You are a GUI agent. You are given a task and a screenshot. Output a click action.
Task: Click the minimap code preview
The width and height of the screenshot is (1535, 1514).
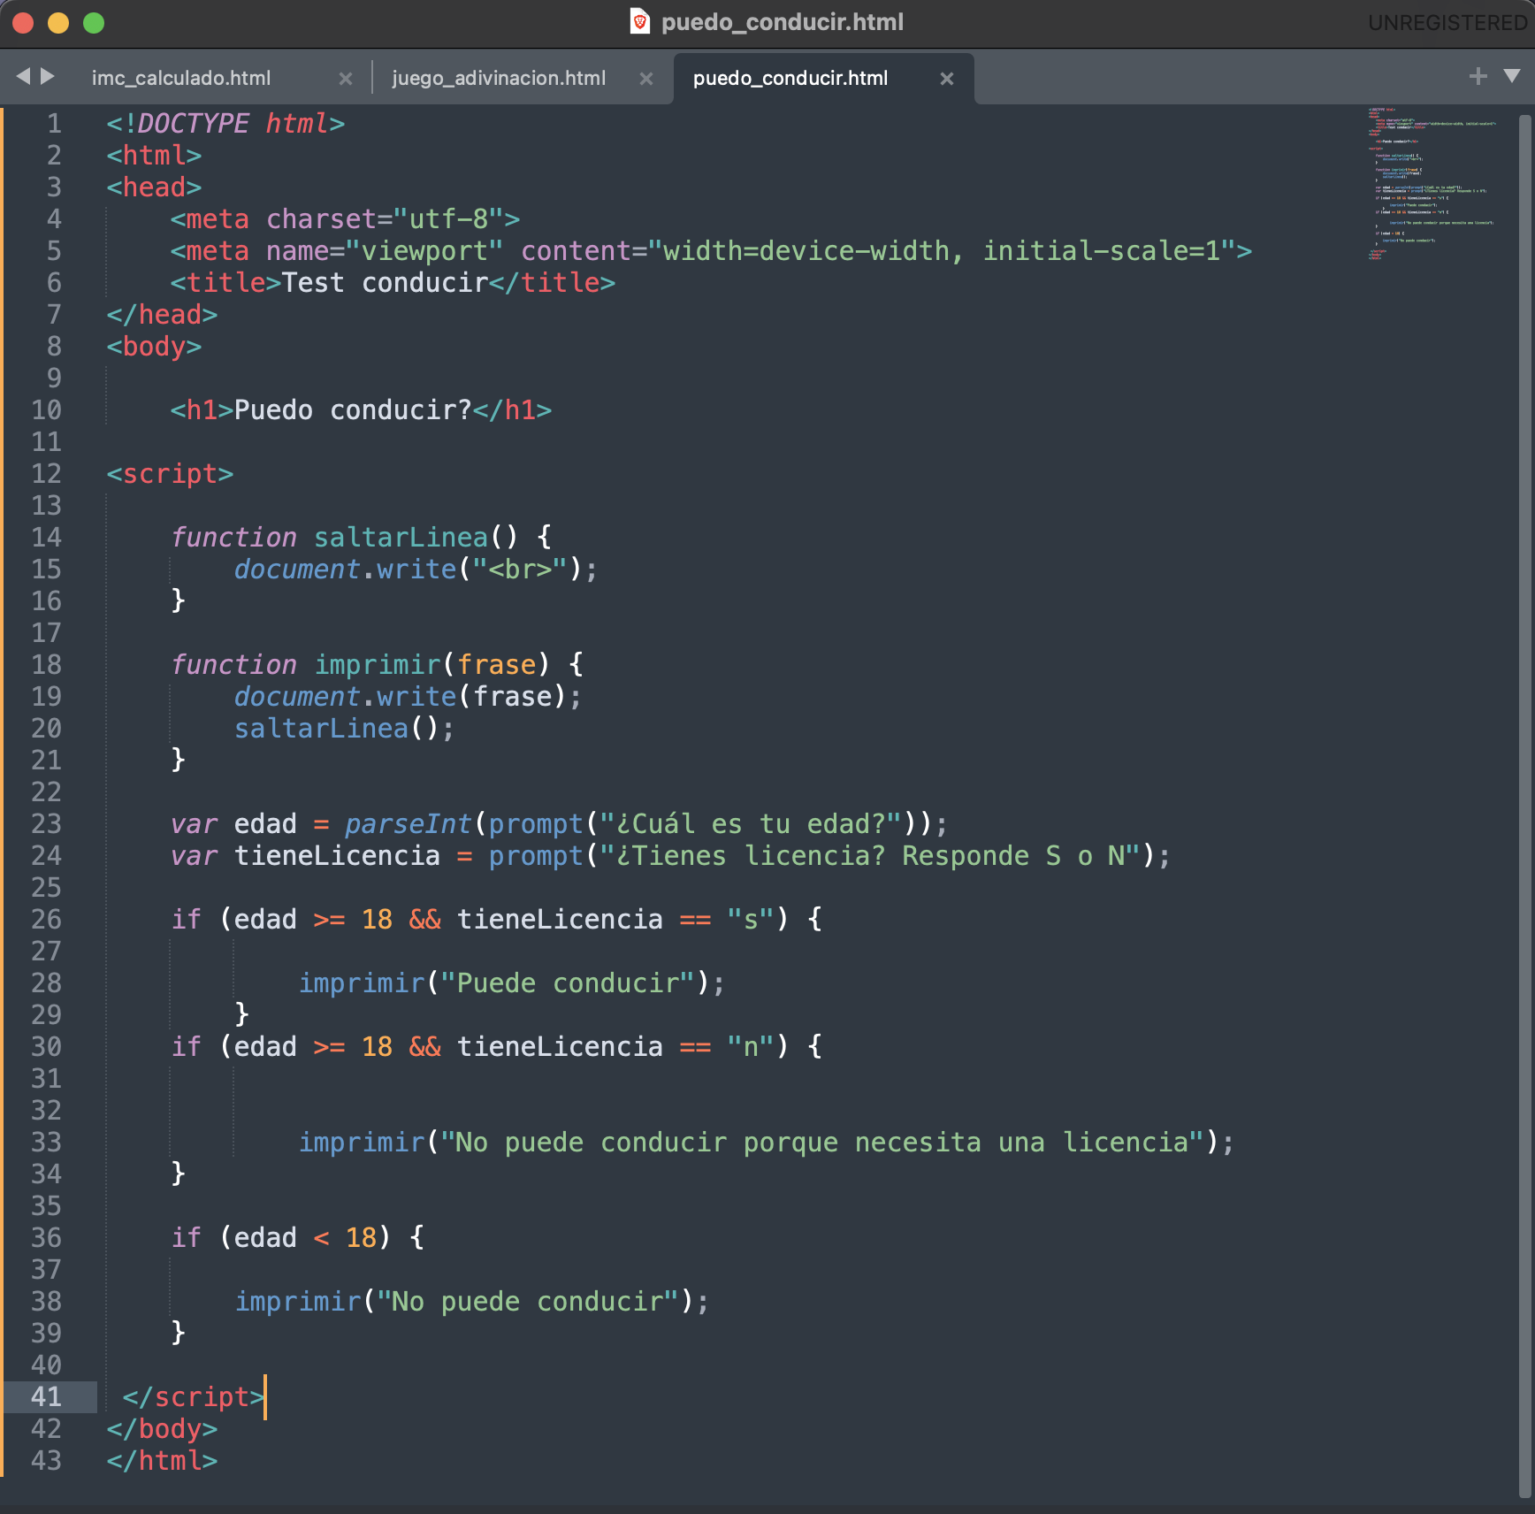pos(1432,184)
